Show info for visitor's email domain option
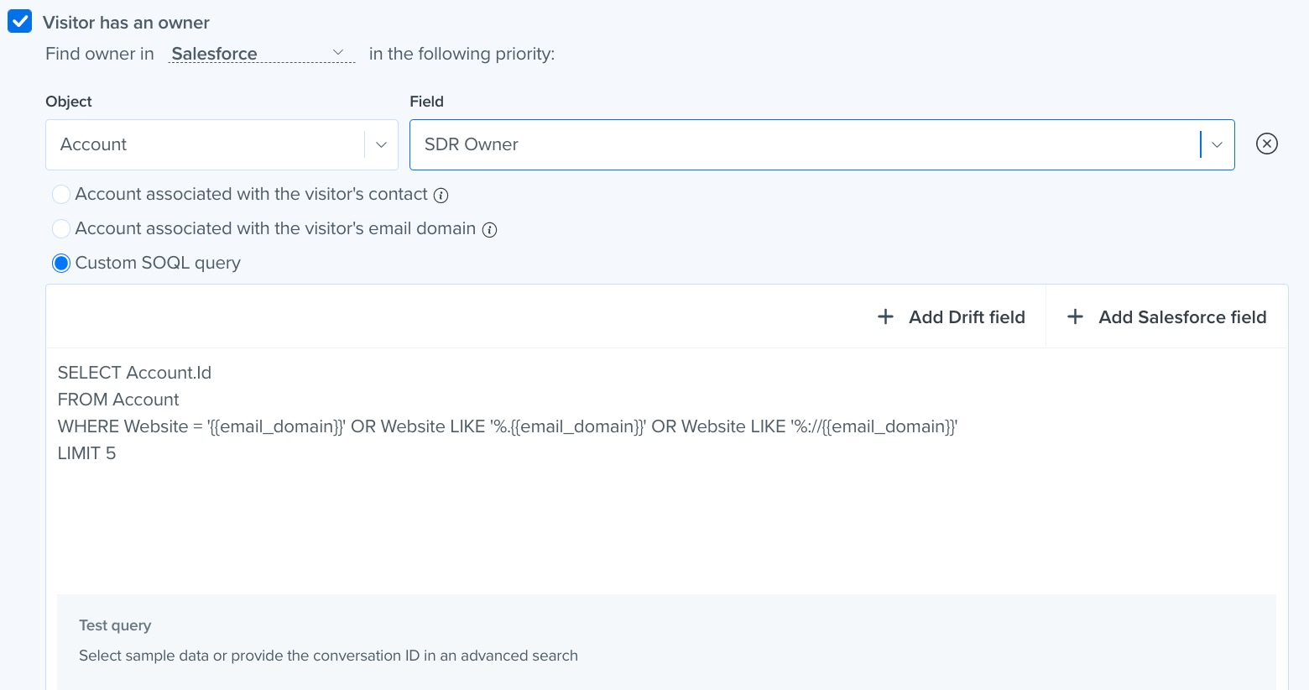This screenshot has width=1309, height=690. [489, 229]
